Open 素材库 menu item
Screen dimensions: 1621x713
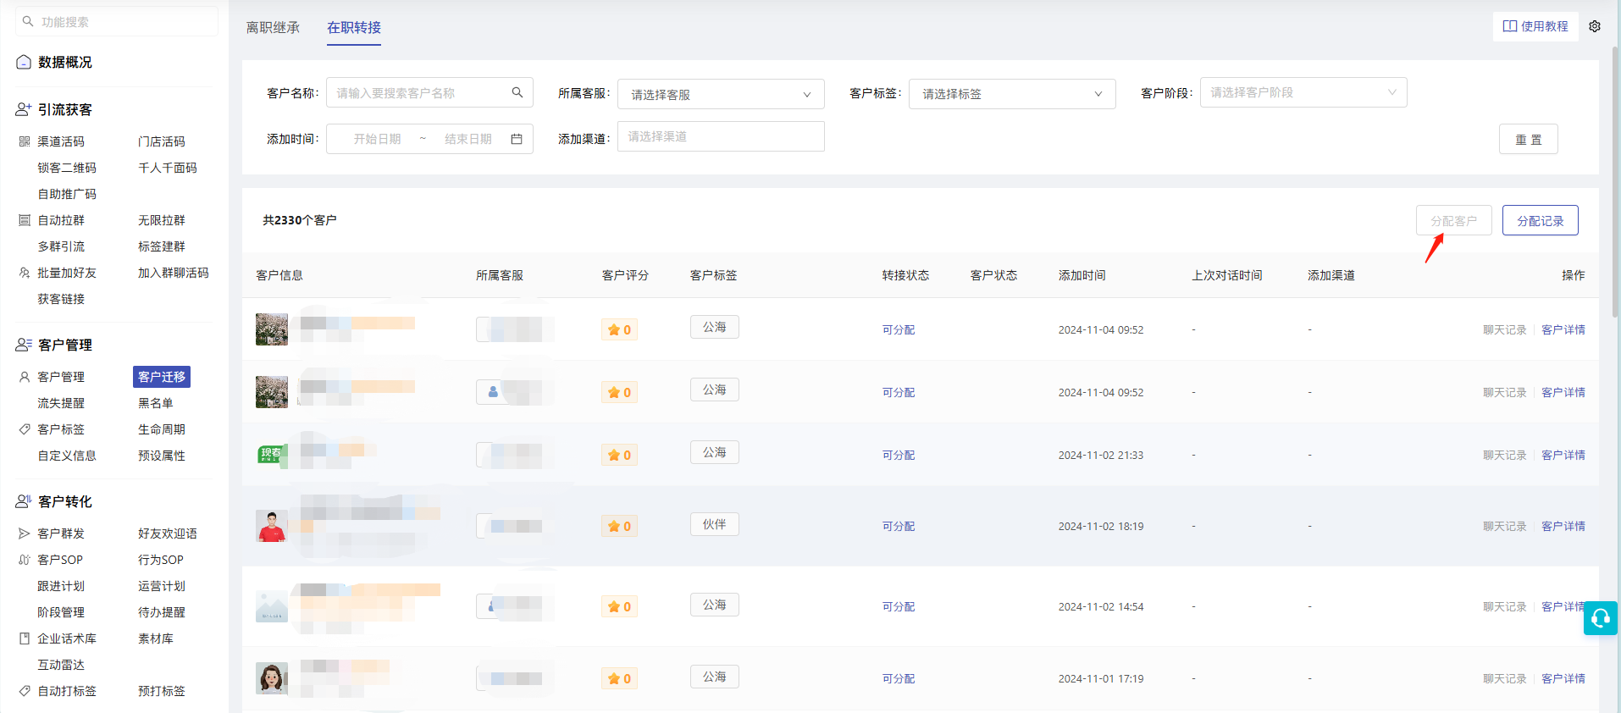[156, 638]
